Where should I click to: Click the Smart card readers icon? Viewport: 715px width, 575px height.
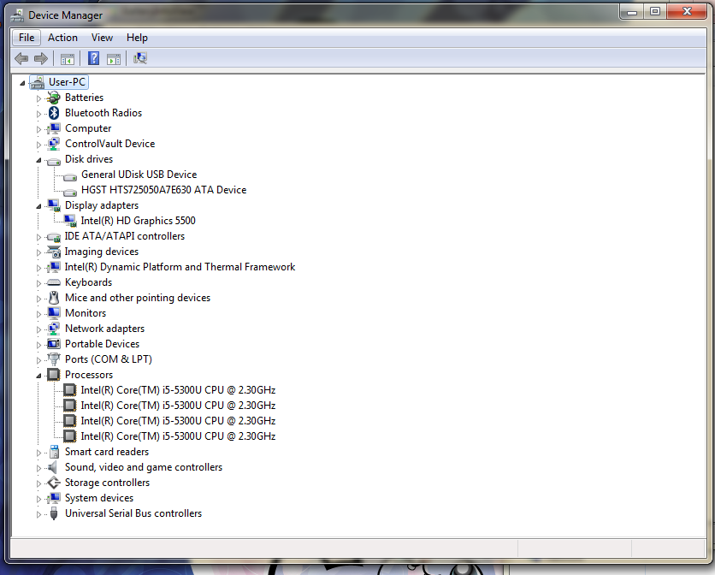(54, 452)
